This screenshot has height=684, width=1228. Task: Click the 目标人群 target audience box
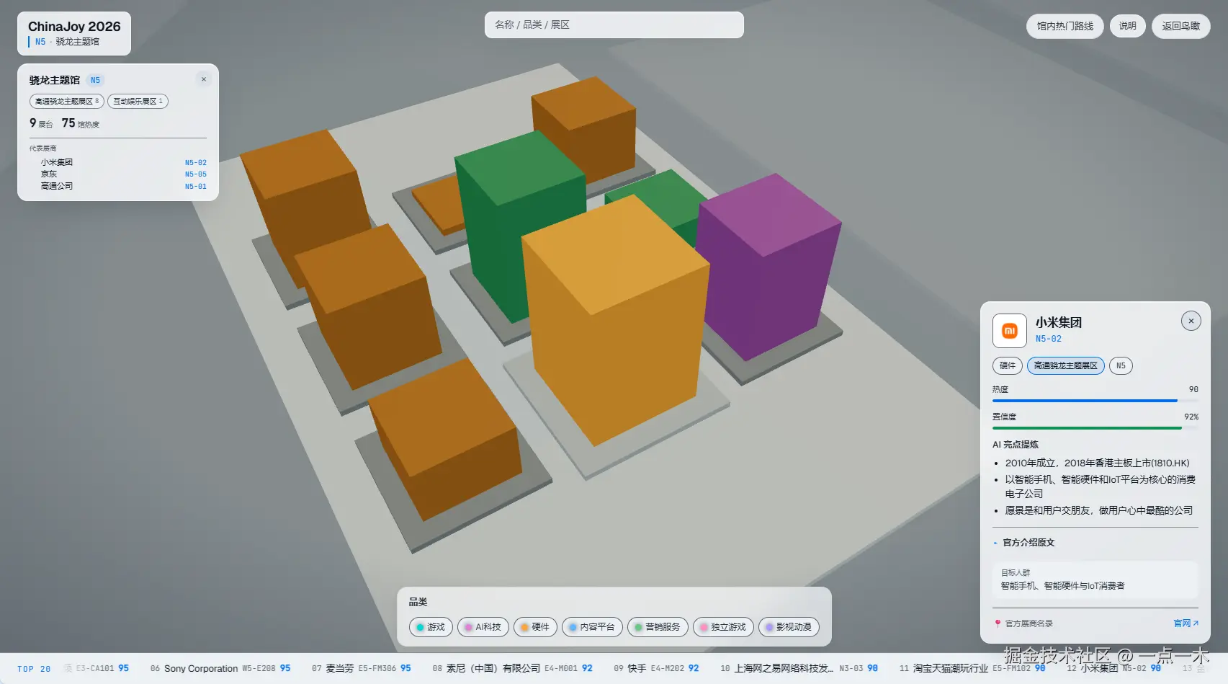1095,579
